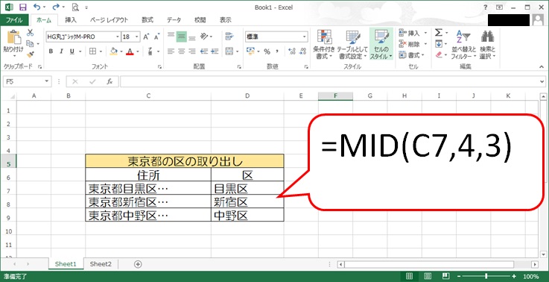Switch to the 数式 formulas tab
Viewport: 549px width, 282px height.
[147, 20]
